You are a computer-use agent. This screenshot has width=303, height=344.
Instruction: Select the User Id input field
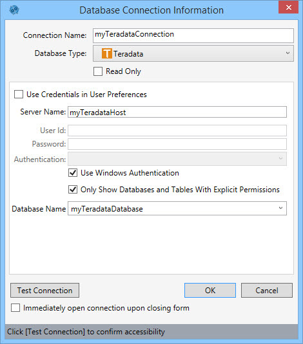[177, 131]
